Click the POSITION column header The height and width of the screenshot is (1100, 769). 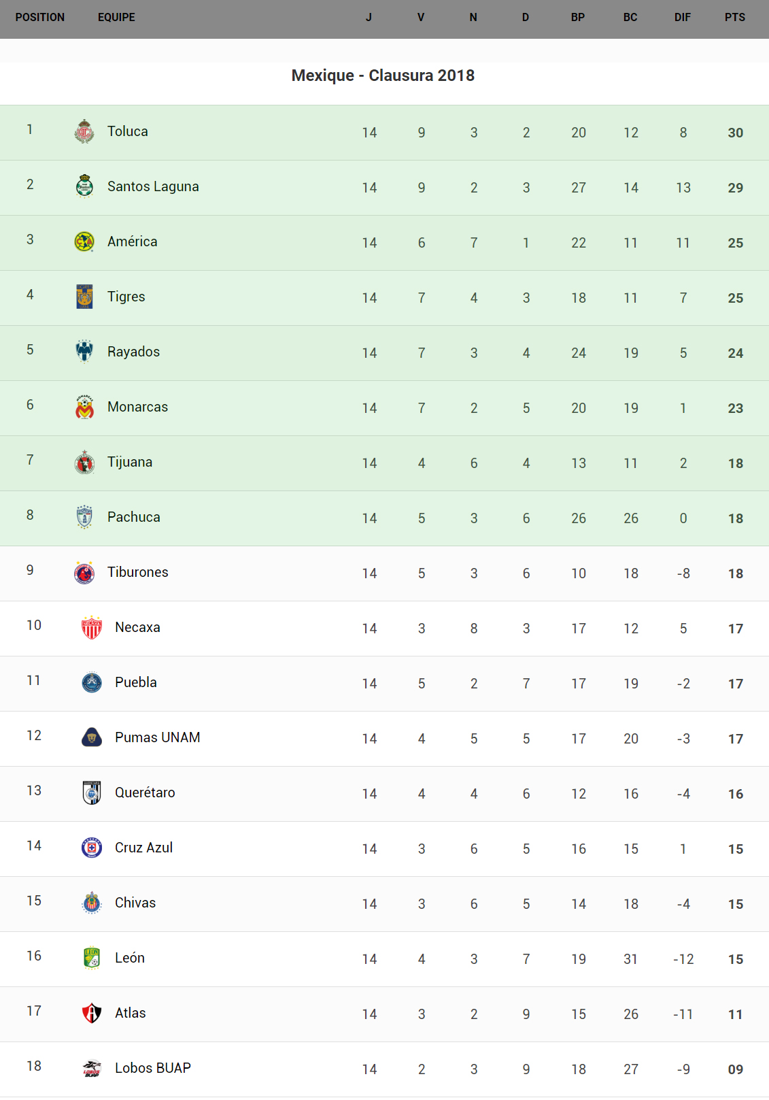(40, 18)
